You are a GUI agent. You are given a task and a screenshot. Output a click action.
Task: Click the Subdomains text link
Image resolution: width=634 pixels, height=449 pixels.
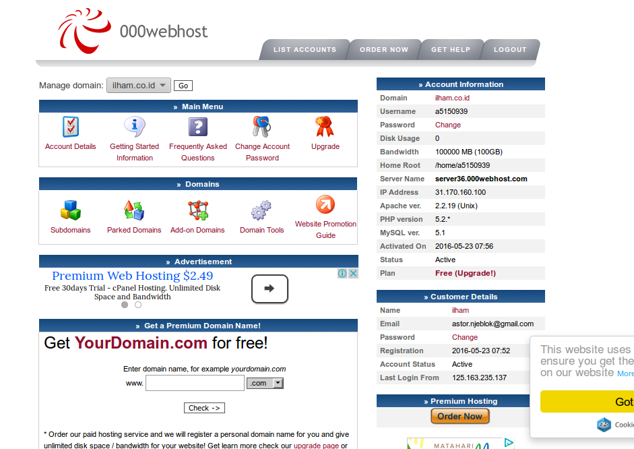(x=70, y=230)
